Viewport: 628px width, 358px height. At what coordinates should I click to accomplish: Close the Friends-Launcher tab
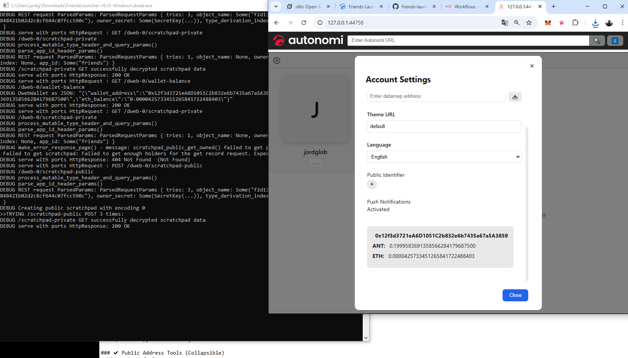pos(381,6)
